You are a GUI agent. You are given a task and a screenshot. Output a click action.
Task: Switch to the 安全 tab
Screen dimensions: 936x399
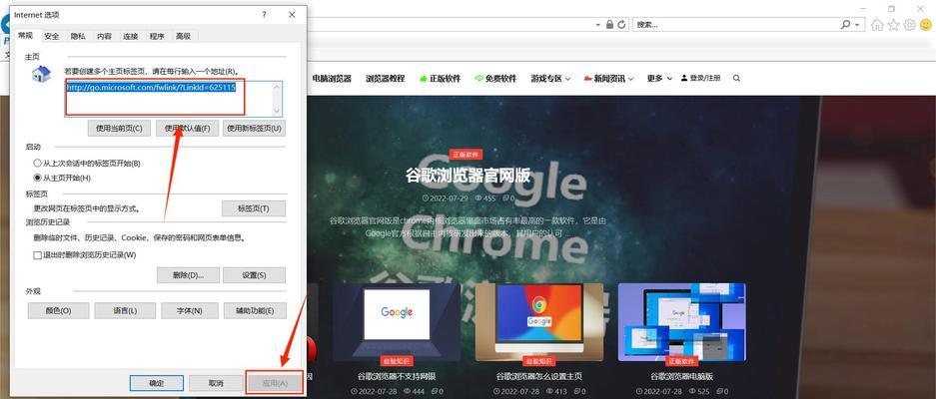[52, 36]
